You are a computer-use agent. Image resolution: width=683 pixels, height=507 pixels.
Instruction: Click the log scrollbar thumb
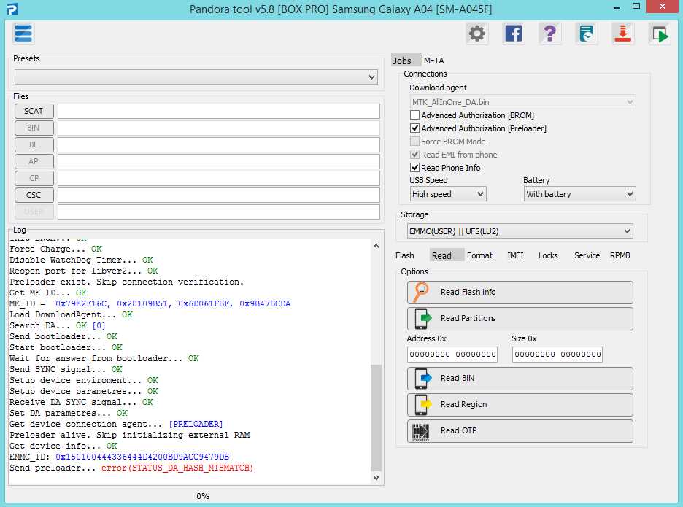[376, 418]
